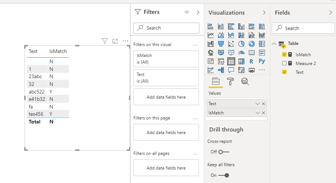Click visual-level Add data fields here

pyautogui.click(x=166, y=97)
